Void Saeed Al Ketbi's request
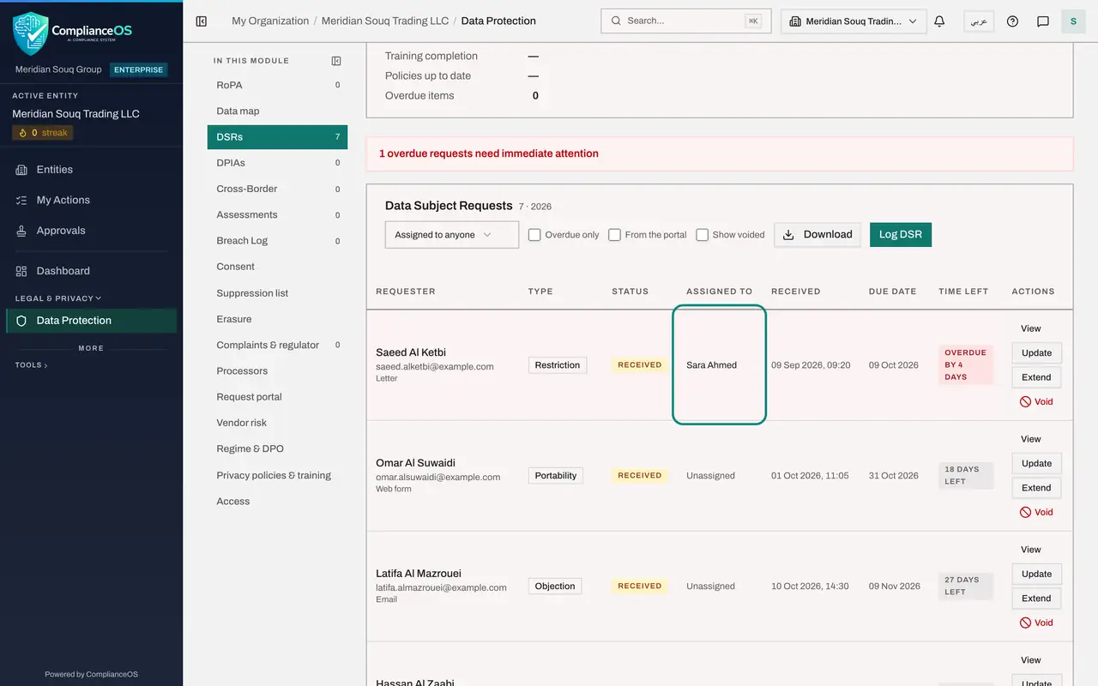Screen dimensions: 1098x686 pos(1036,401)
